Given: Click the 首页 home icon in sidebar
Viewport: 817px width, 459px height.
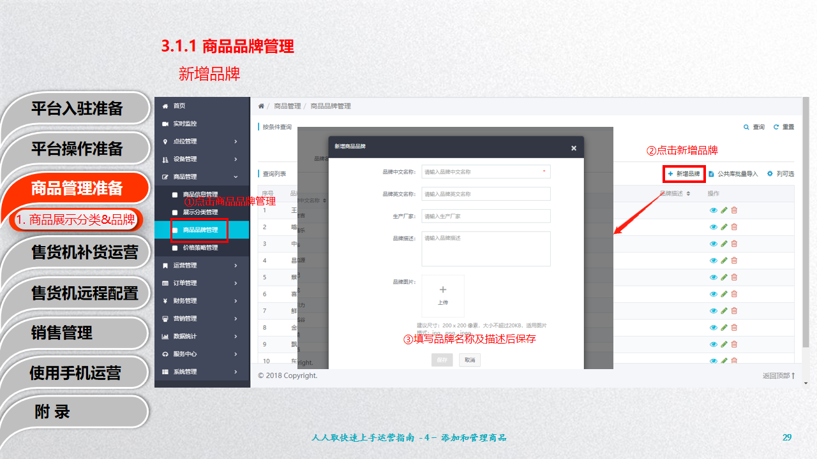Looking at the screenshot, I should (165, 106).
